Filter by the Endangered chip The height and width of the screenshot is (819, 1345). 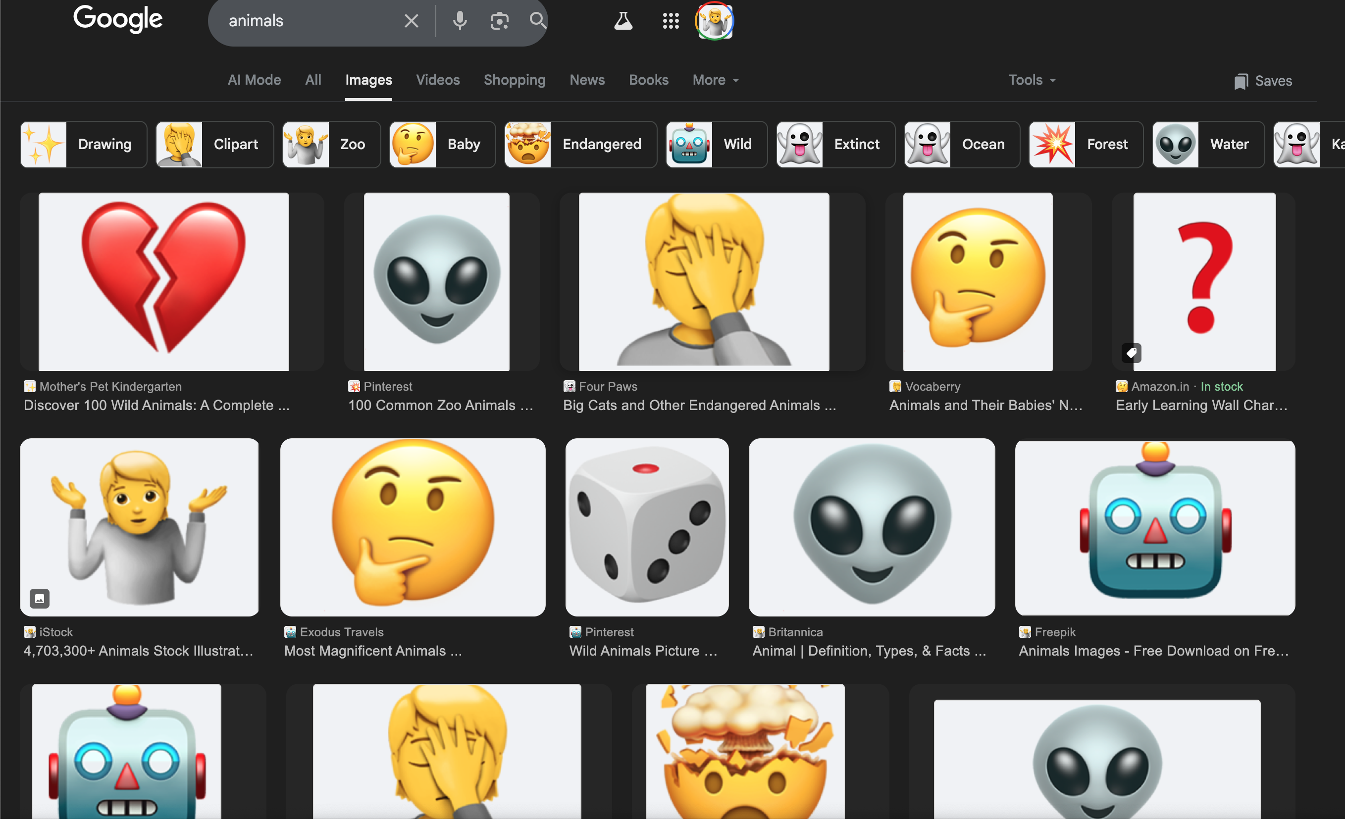point(581,144)
